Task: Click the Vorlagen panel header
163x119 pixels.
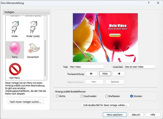Action: point(26,12)
